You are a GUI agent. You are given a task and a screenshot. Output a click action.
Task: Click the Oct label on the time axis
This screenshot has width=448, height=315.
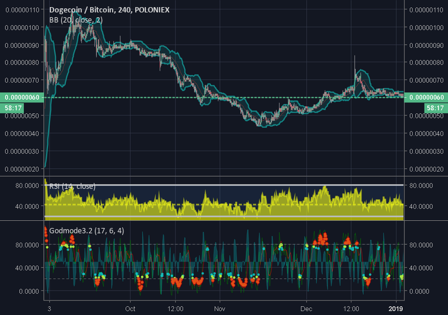tap(130, 308)
